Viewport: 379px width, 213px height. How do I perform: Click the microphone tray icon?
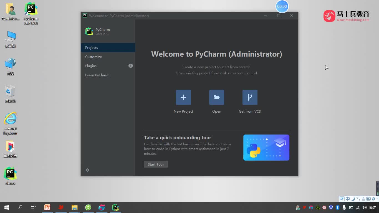click(x=344, y=207)
